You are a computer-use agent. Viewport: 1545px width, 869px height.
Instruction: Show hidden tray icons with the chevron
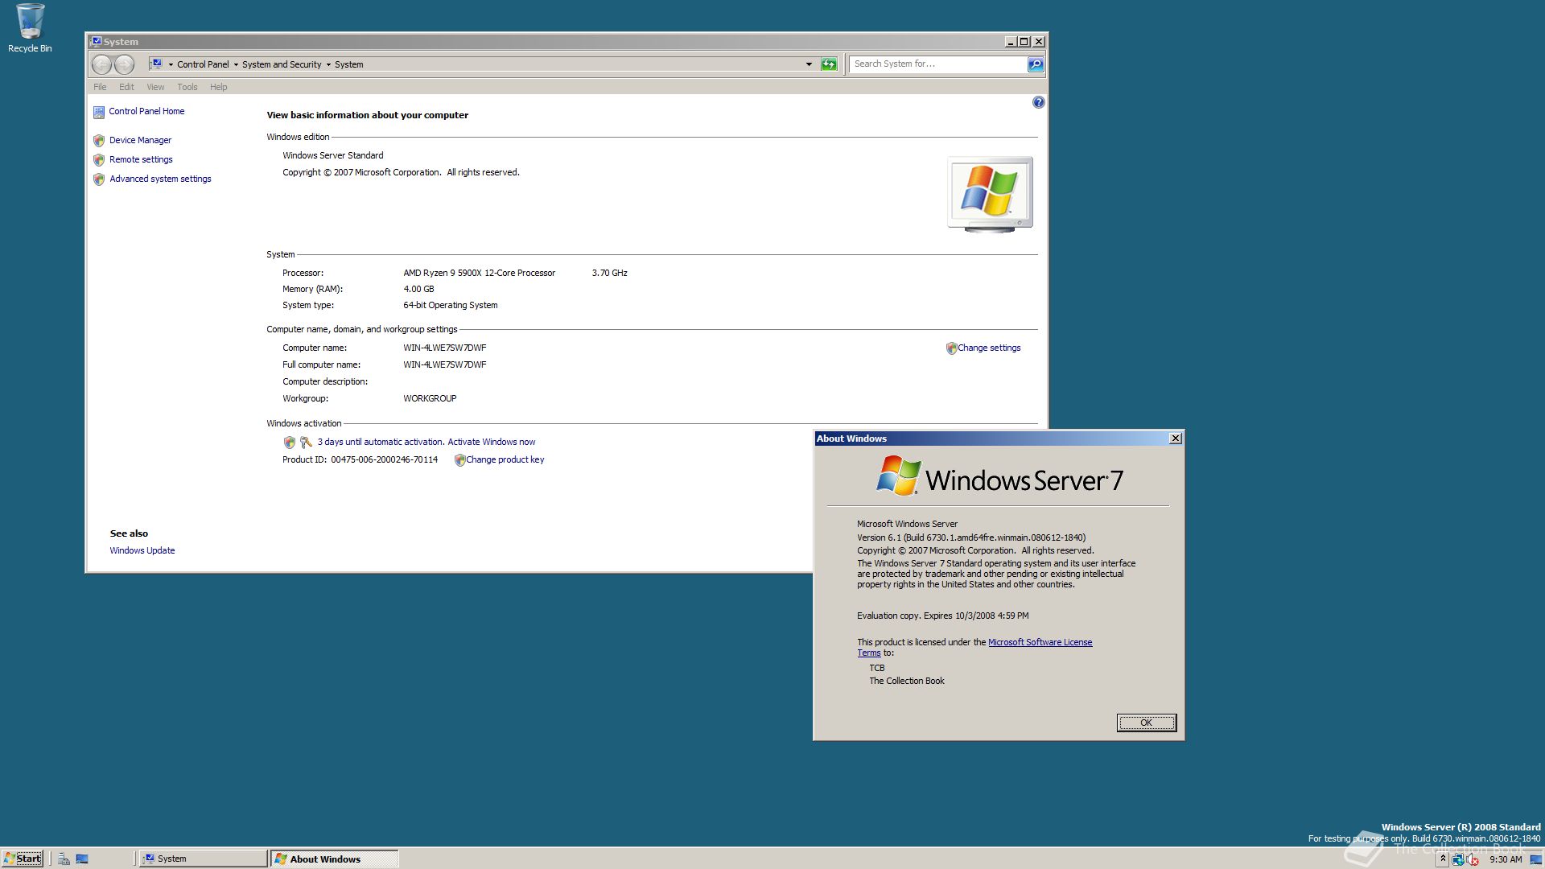(x=1443, y=859)
